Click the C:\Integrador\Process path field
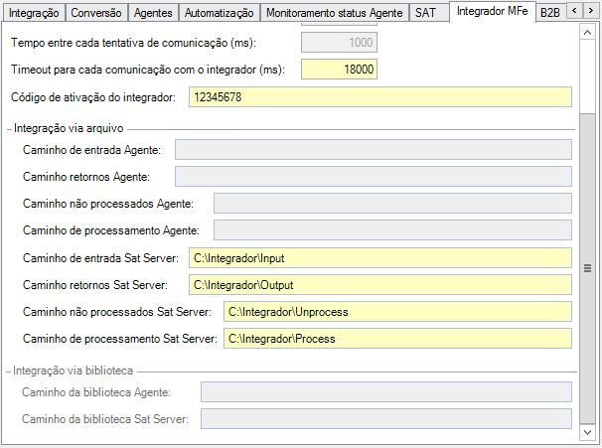Image resolution: width=602 pixels, height=448 pixels. [x=397, y=339]
